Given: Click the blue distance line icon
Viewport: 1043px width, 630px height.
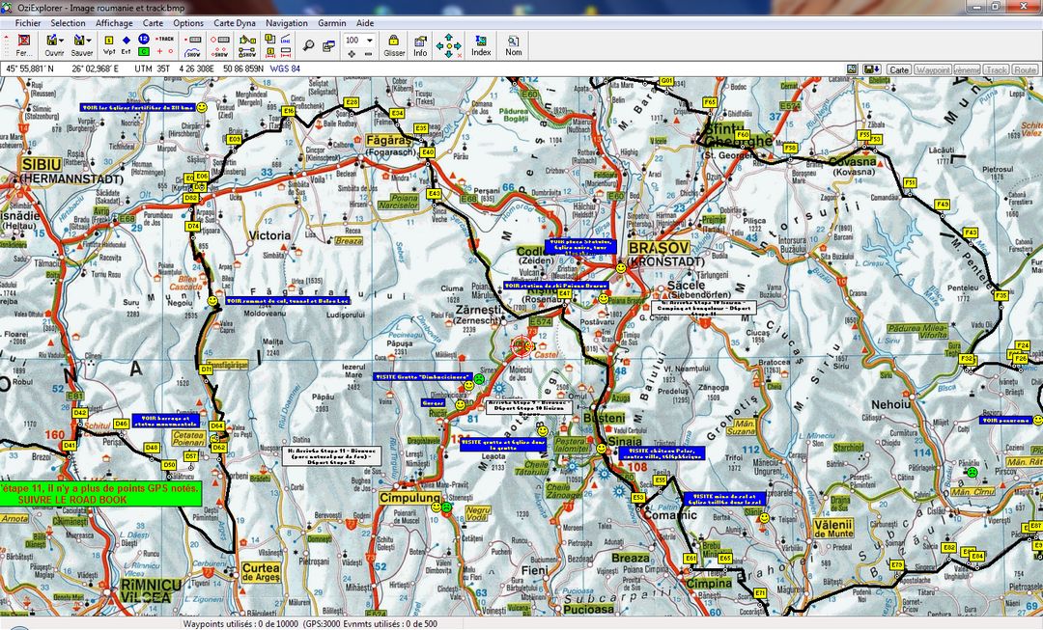Looking at the screenshot, I should 285,40.
